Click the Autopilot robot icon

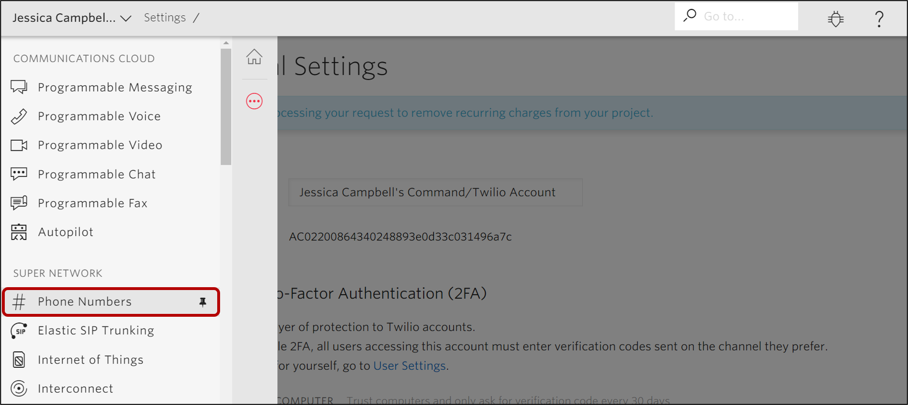pos(19,232)
